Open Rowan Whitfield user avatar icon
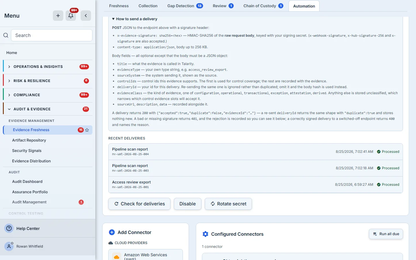This screenshot has height=260, width=416. 9,246
